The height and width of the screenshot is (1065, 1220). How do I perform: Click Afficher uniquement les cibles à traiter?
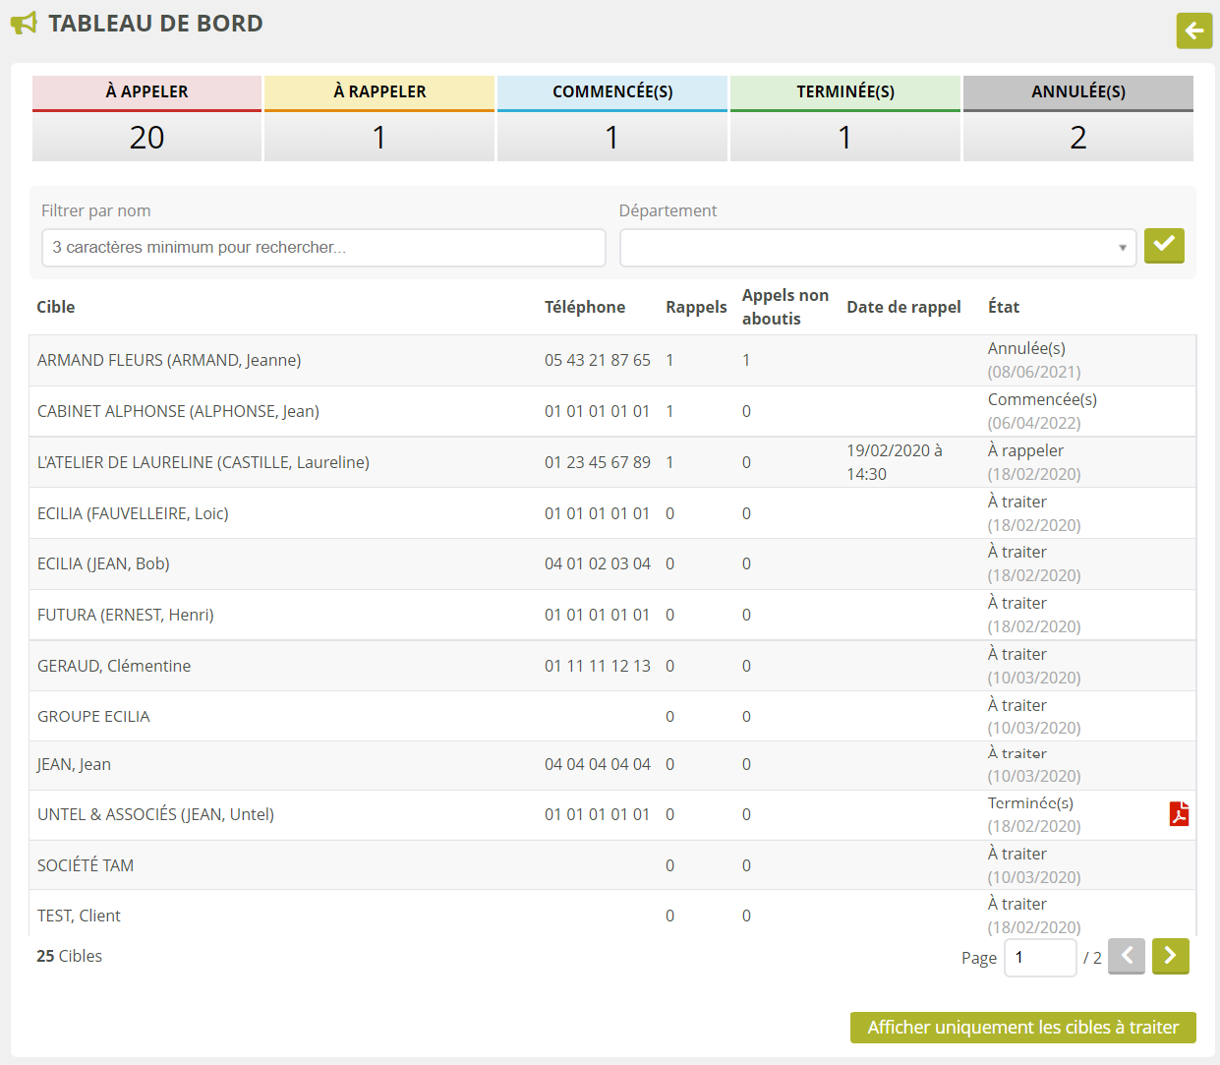point(1022,1028)
